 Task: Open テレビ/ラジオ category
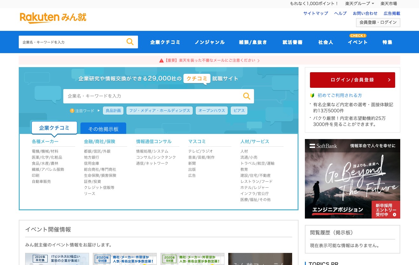[x=201, y=151]
